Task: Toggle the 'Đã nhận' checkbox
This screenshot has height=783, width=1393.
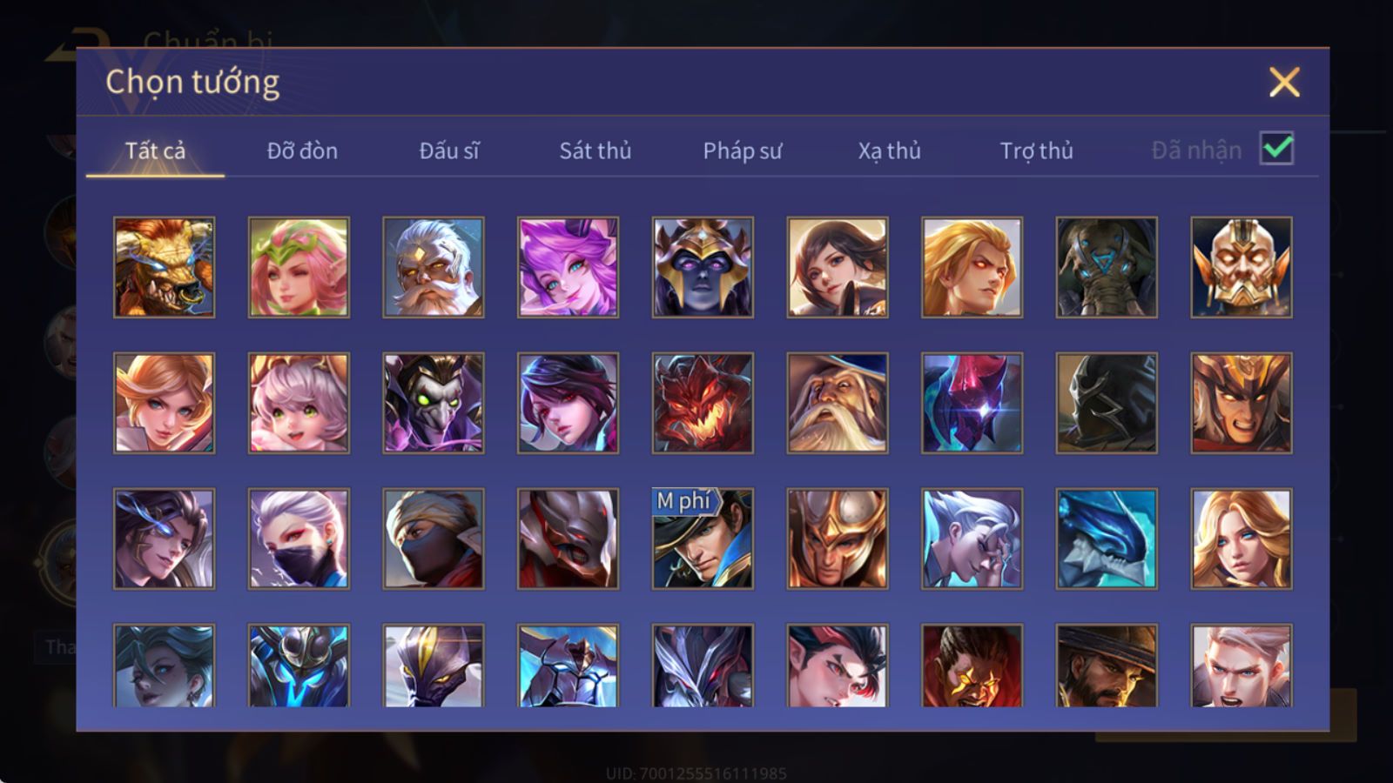Action: [1276, 149]
